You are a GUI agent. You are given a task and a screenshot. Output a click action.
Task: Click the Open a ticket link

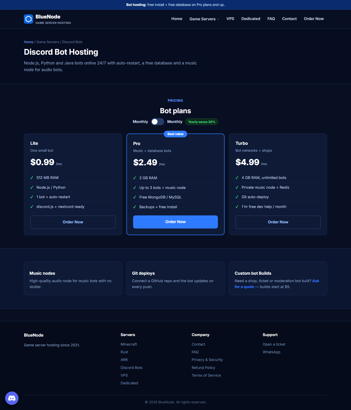274,344
